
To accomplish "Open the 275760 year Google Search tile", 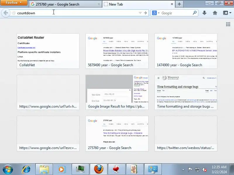I will (x=117, y=134).
